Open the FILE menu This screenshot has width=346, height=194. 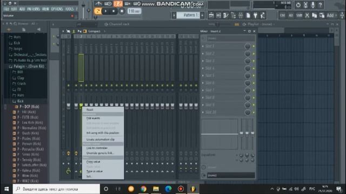[6, 9]
